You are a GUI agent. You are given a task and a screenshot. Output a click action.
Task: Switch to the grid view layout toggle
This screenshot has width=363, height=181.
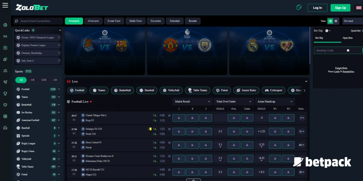336,21
